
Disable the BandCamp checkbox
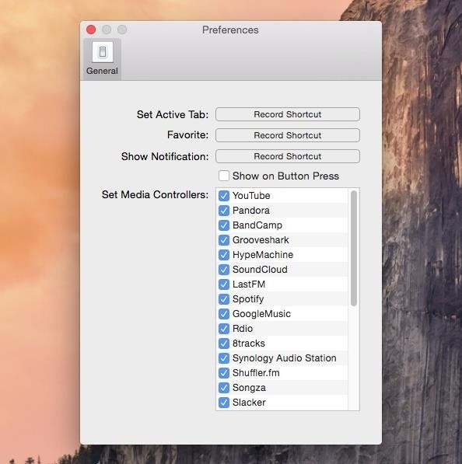pyautogui.click(x=224, y=225)
